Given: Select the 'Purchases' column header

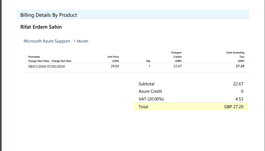Looking at the screenshot, I should [x=34, y=57].
